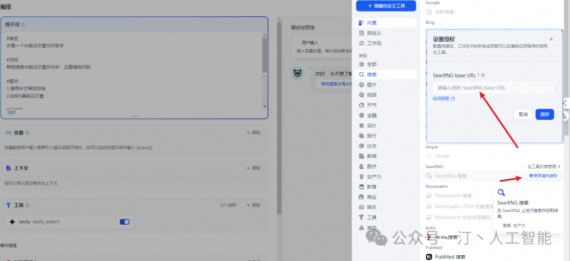Switch to the 内置 tools tab
Viewport: 570px width, 261px height.
click(x=386, y=23)
